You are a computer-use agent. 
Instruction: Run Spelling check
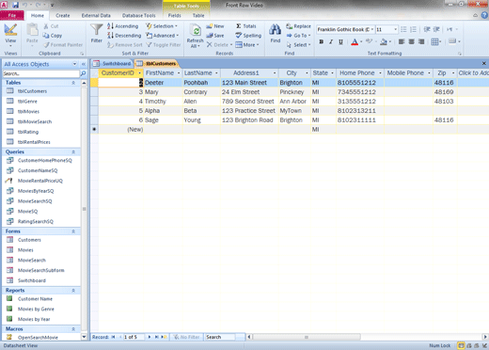[x=248, y=36]
